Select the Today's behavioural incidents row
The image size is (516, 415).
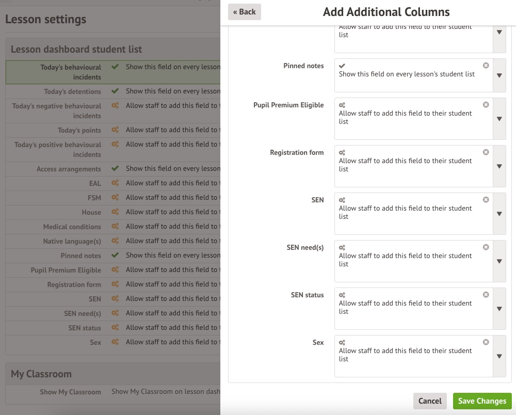(112, 72)
